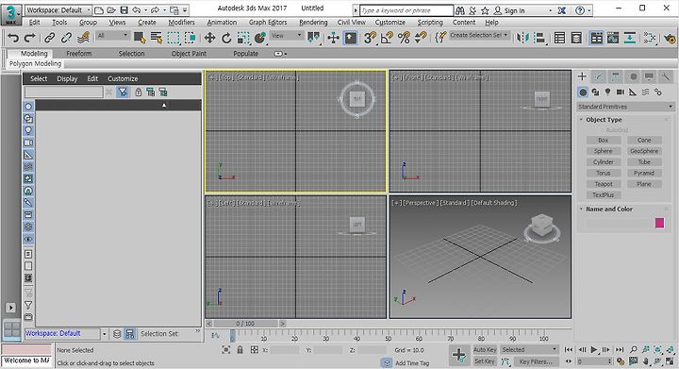
Task: Activate the Select Object tool
Action: click(x=140, y=38)
